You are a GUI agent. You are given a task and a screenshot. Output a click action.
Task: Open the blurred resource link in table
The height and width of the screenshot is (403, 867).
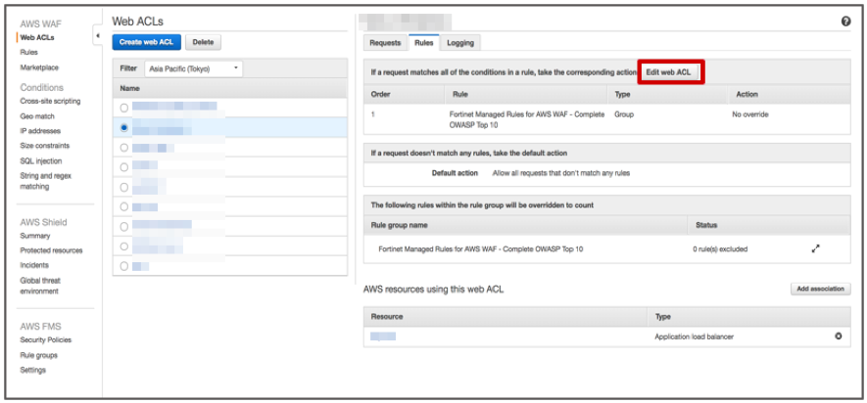(383, 336)
